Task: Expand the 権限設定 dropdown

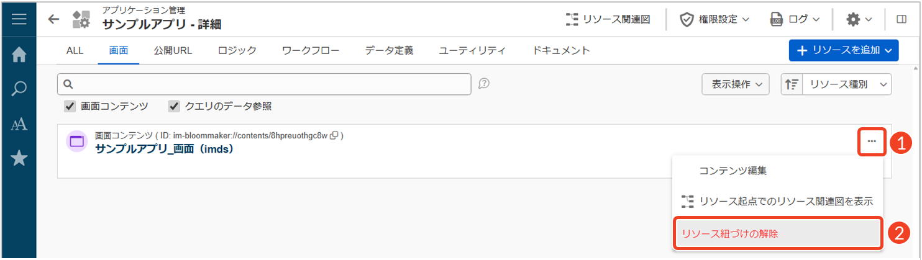Action: [714, 19]
